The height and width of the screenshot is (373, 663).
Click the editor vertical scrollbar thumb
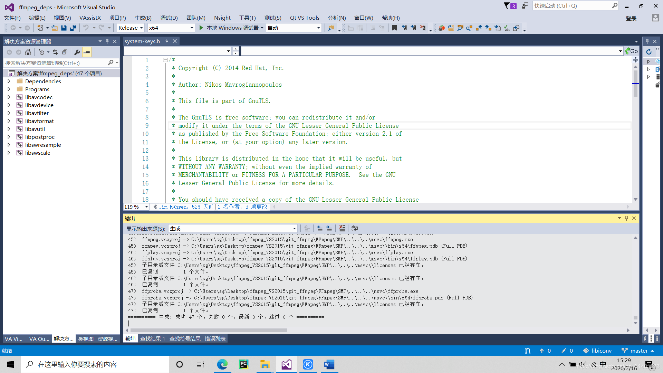pyautogui.click(x=635, y=84)
